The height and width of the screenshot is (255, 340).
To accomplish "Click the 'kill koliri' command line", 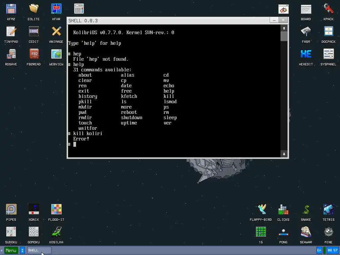I will click(88, 133).
